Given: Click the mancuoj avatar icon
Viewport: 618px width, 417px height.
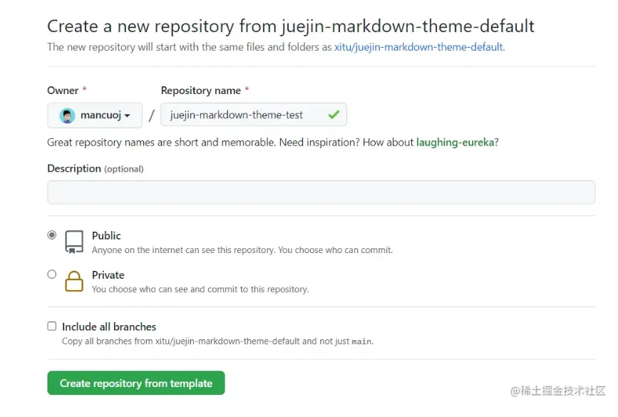Looking at the screenshot, I should (67, 115).
